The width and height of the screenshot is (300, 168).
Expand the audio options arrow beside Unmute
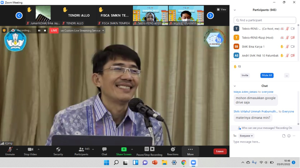pyautogui.click(x=17, y=149)
